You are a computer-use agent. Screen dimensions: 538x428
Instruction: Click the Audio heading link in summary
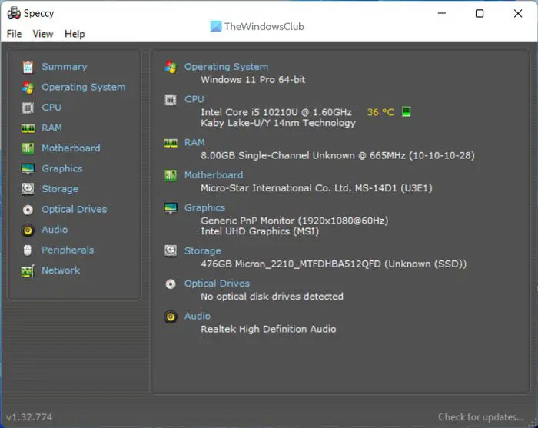pos(198,317)
